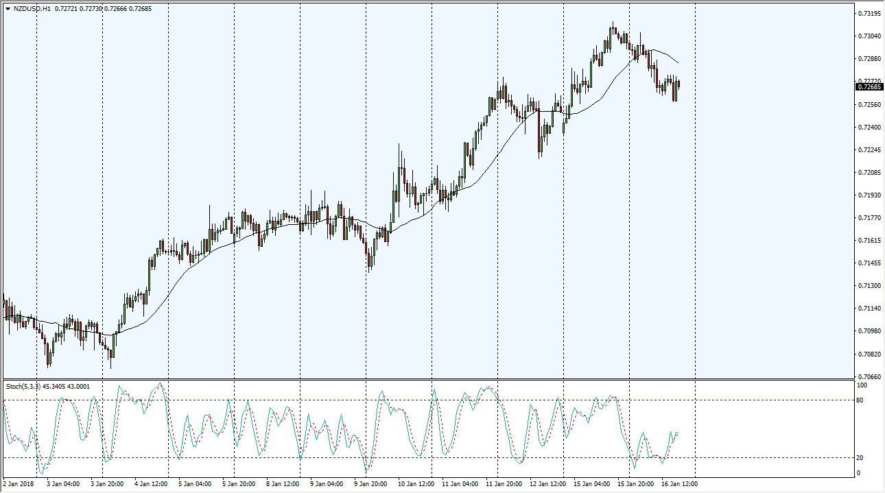The width and height of the screenshot is (885, 493).
Task: Click the '15 Jan 20:00' time label
Action: point(635,484)
